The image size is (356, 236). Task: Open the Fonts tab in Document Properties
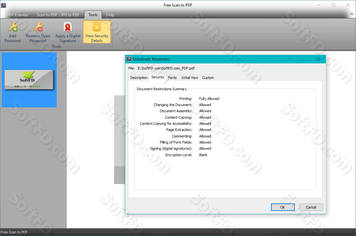172,78
